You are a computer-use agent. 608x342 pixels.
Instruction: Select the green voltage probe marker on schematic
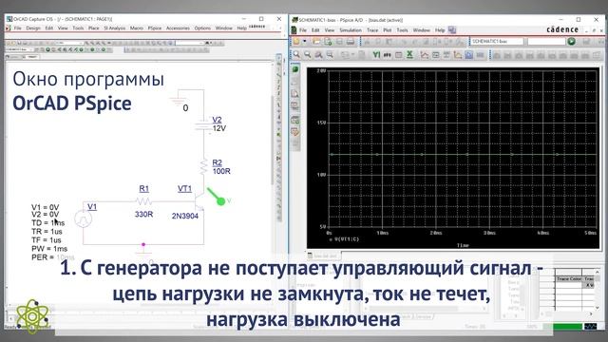218,197
